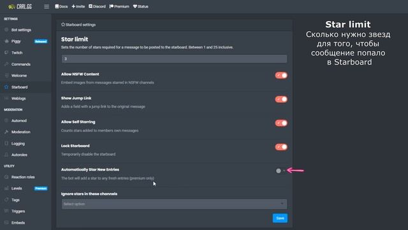408x230 pixels.
Task: Click the Levels chart icon
Action: [6, 188]
